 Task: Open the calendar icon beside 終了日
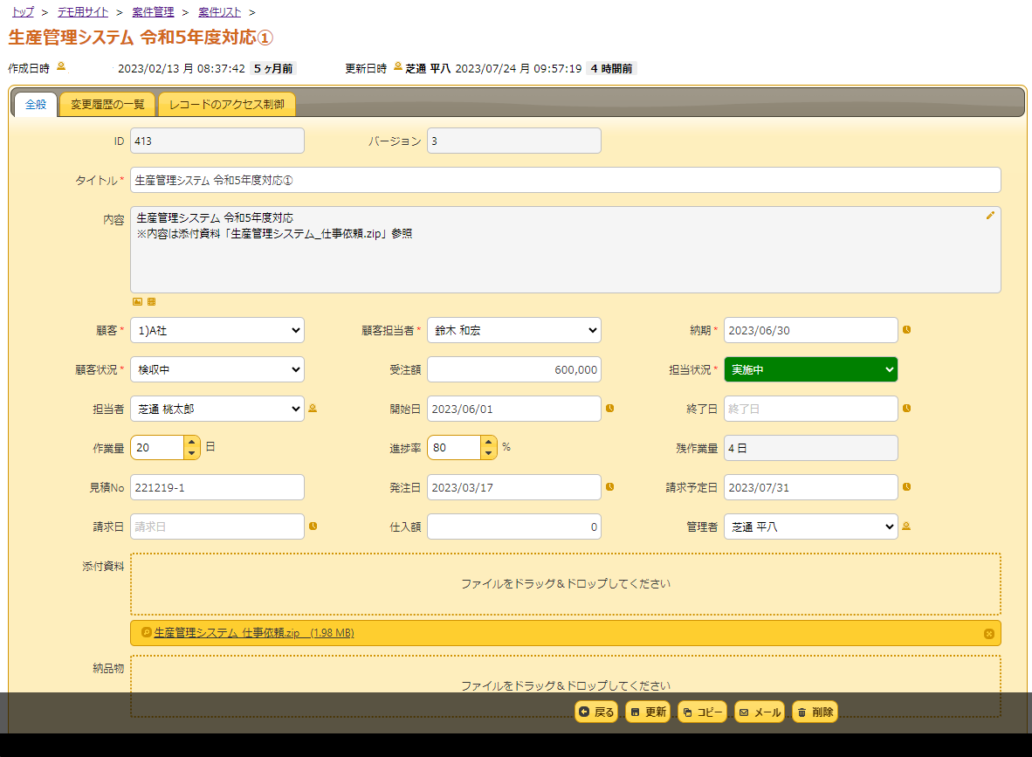[x=906, y=408]
